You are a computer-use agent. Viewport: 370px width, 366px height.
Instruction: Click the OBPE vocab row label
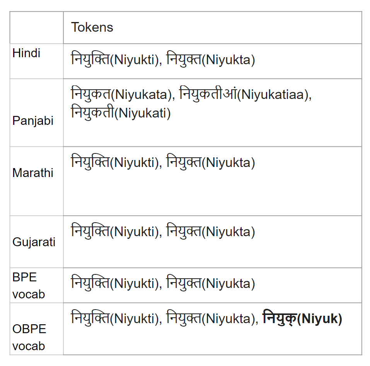point(29,337)
